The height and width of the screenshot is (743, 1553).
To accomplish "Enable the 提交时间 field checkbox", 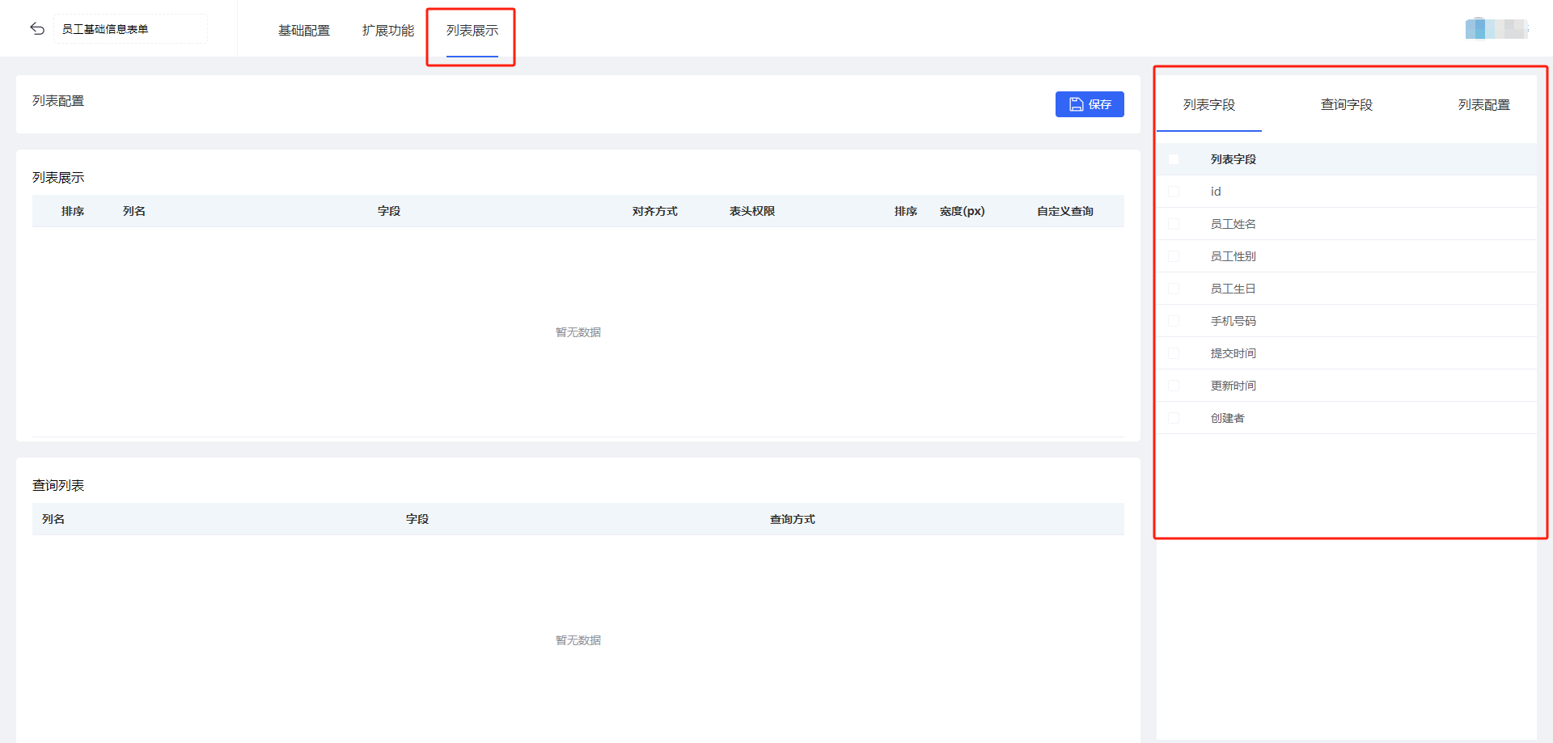I will 1174,353.
